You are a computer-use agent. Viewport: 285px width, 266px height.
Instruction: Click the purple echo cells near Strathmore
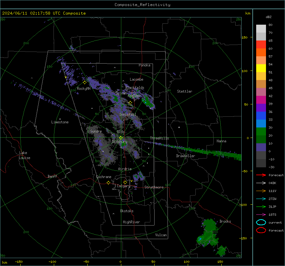click(x=138, y=176)
